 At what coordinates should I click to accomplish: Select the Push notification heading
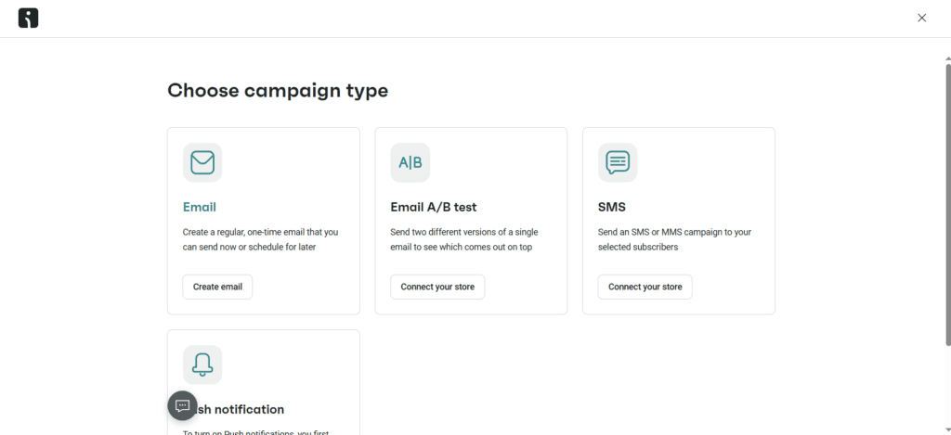[240, 409]
